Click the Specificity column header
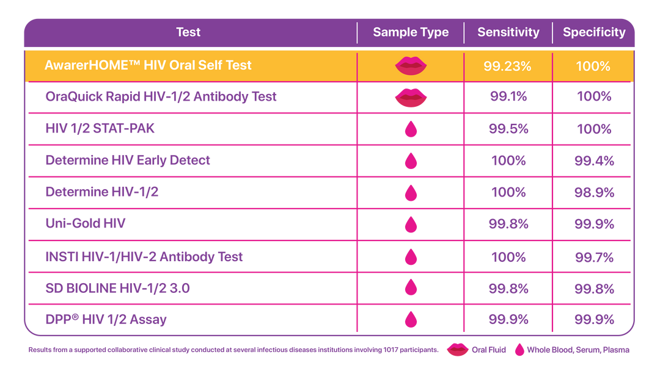Screen dimensions: 660x371 tap(594, 32)
